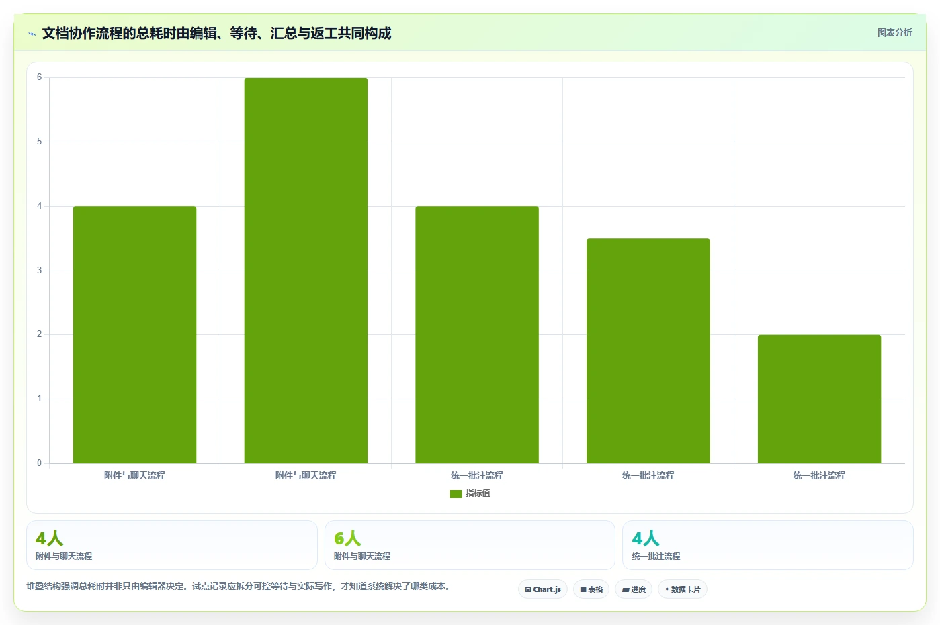
Task: Open the 4人 统一批注流程 data card
Action: [x=768, y=545]
